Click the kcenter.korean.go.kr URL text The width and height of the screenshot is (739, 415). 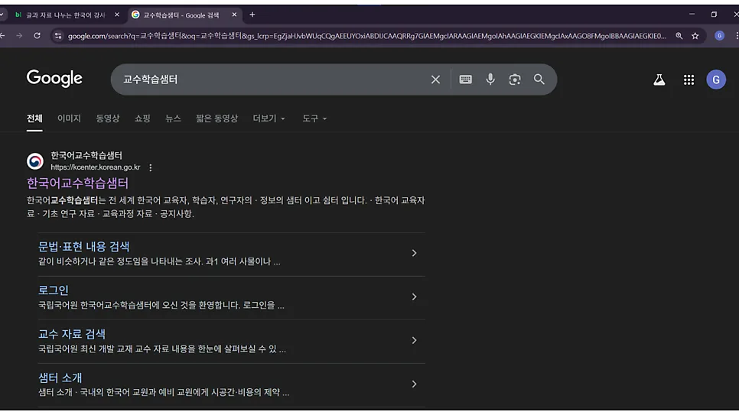[x=96, y=167]
